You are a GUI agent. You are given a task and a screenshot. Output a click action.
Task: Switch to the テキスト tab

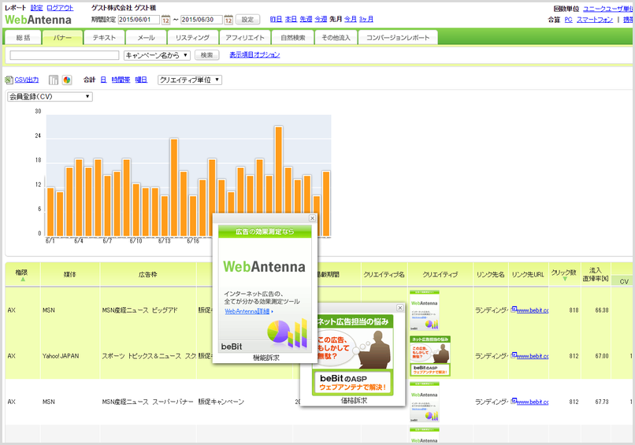104,38
